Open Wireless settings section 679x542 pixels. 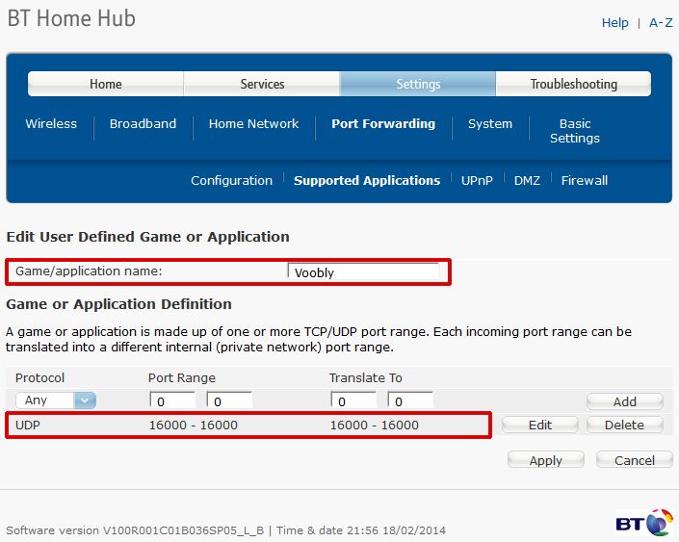51,124
